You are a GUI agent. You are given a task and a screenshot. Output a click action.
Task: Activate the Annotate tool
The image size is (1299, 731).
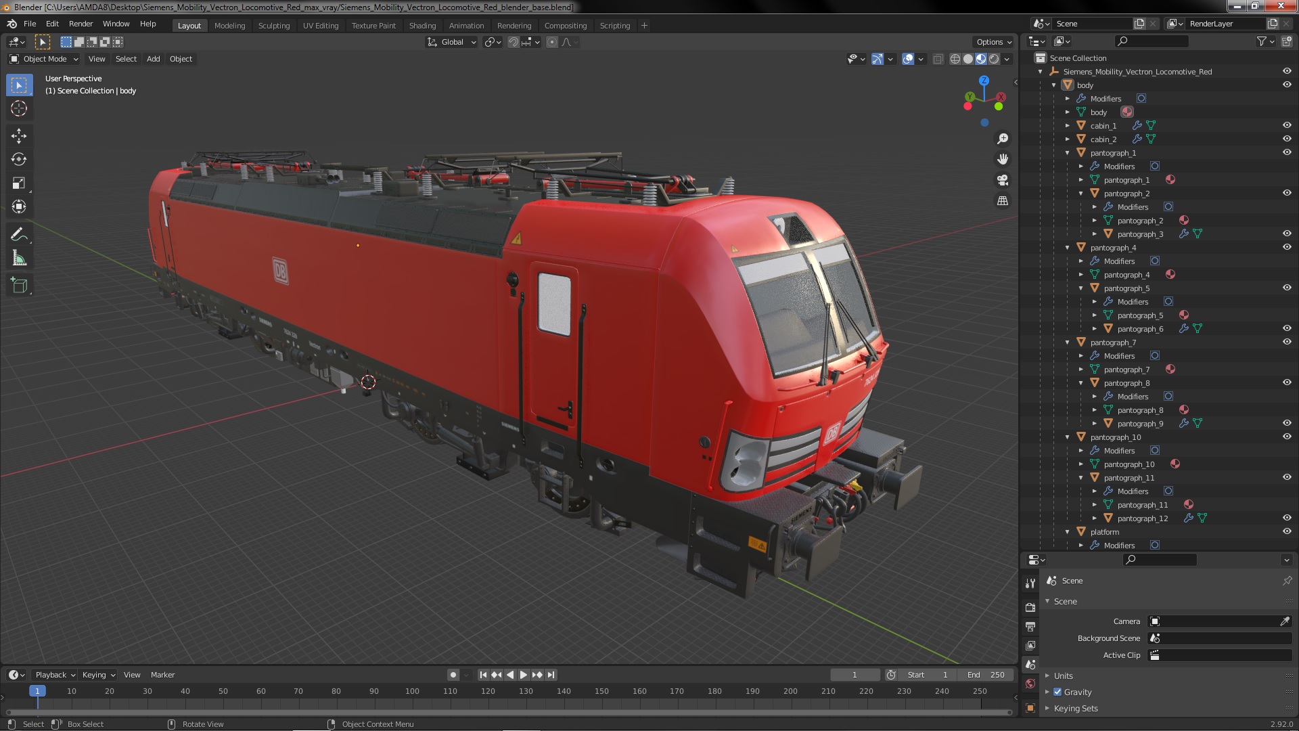19,235
